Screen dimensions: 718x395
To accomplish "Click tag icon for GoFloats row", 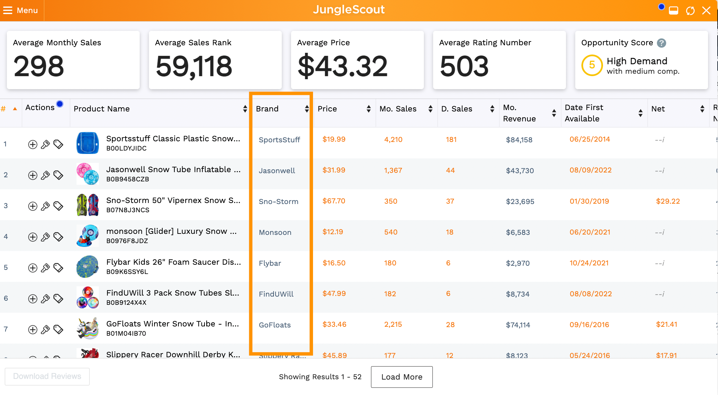I will point(58,330).
